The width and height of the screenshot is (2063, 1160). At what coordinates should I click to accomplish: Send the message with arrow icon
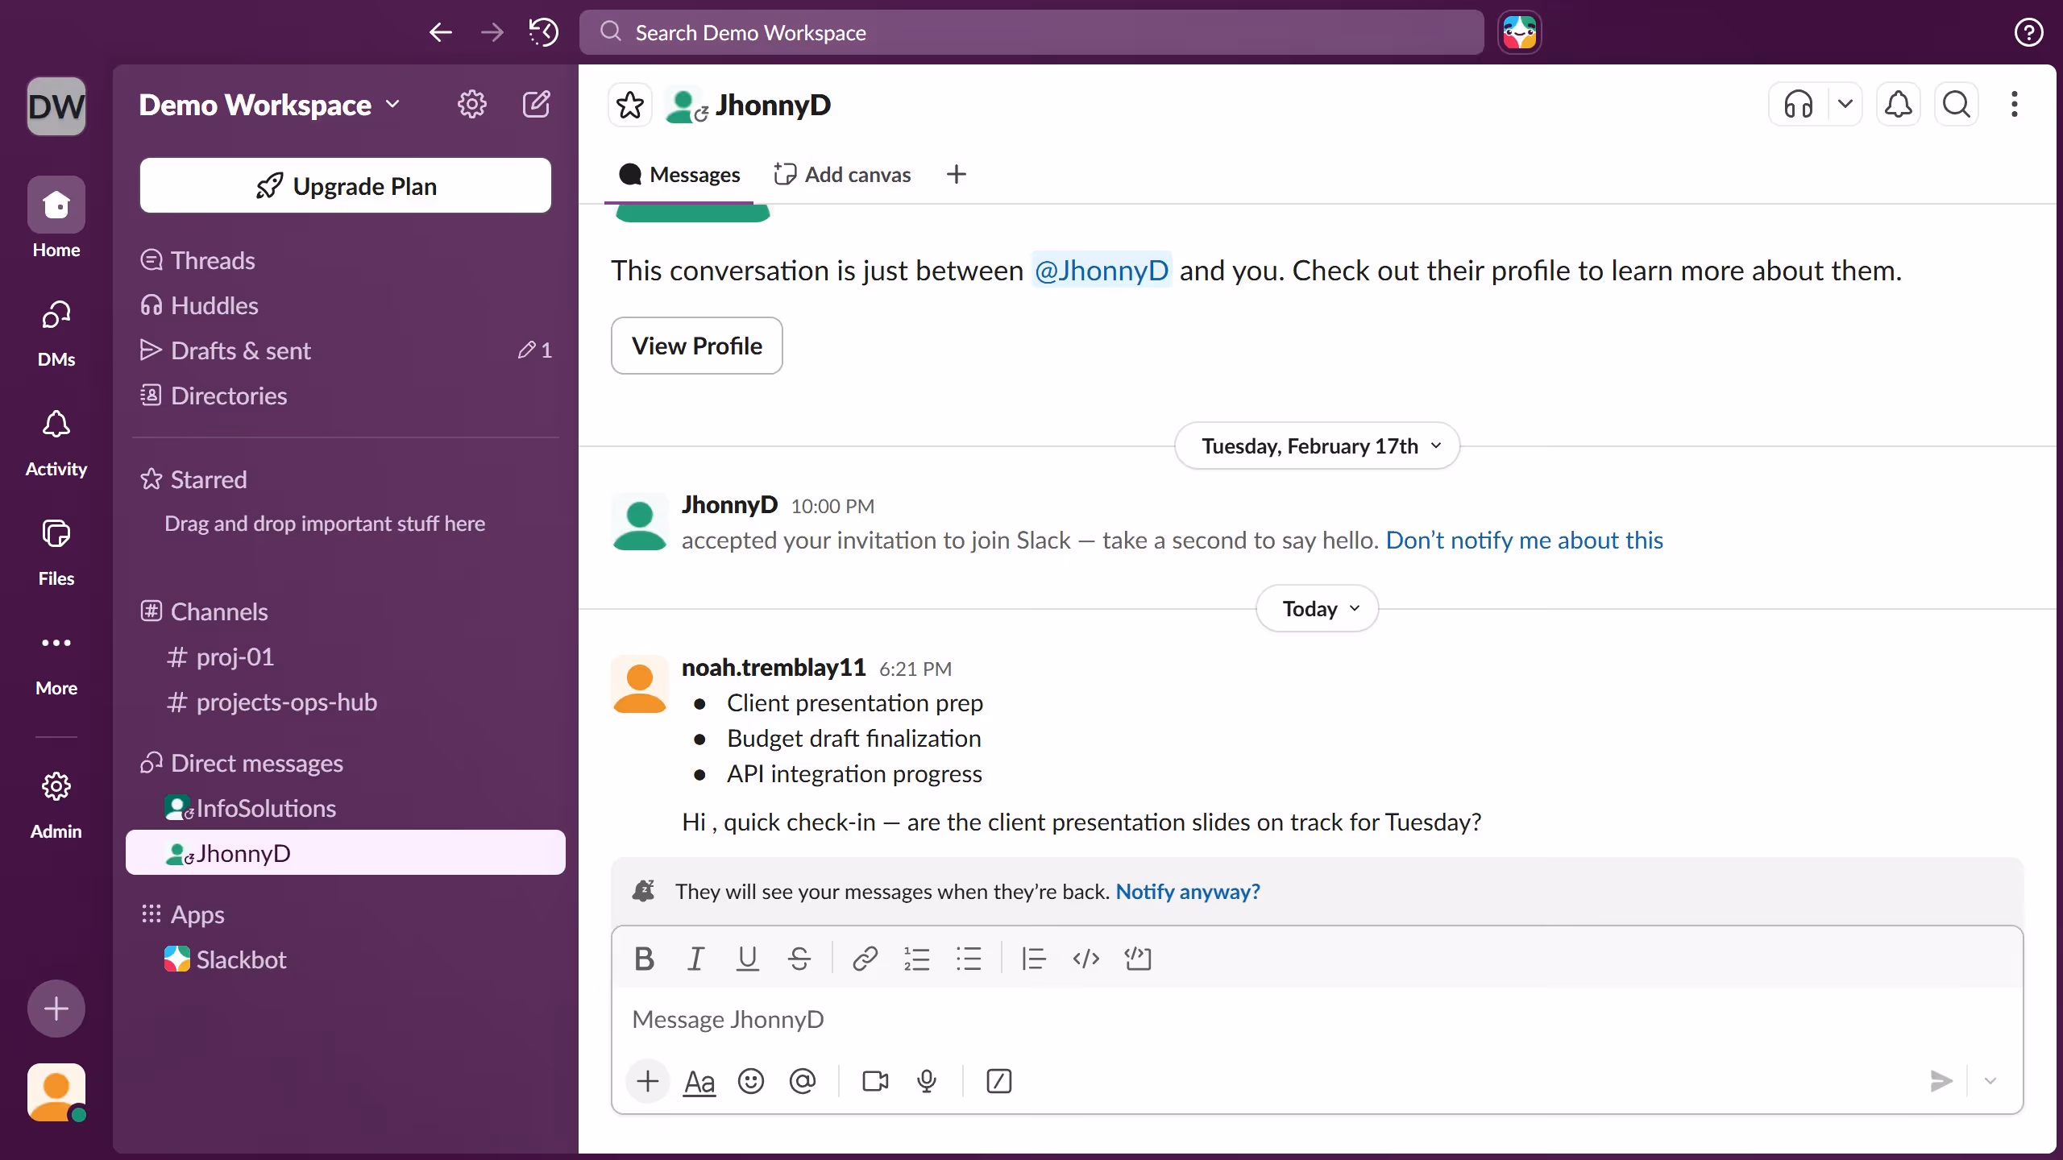[x=1941, y=1081]
